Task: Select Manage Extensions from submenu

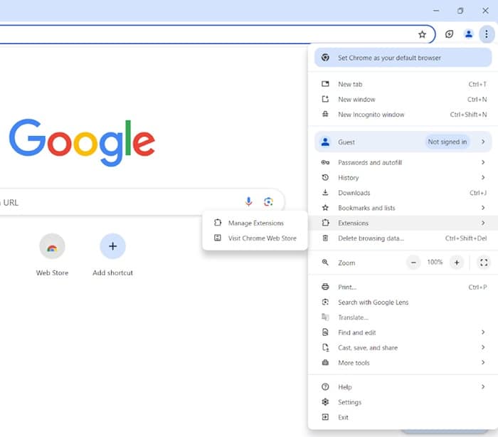Action: click(x=255, y=223)
